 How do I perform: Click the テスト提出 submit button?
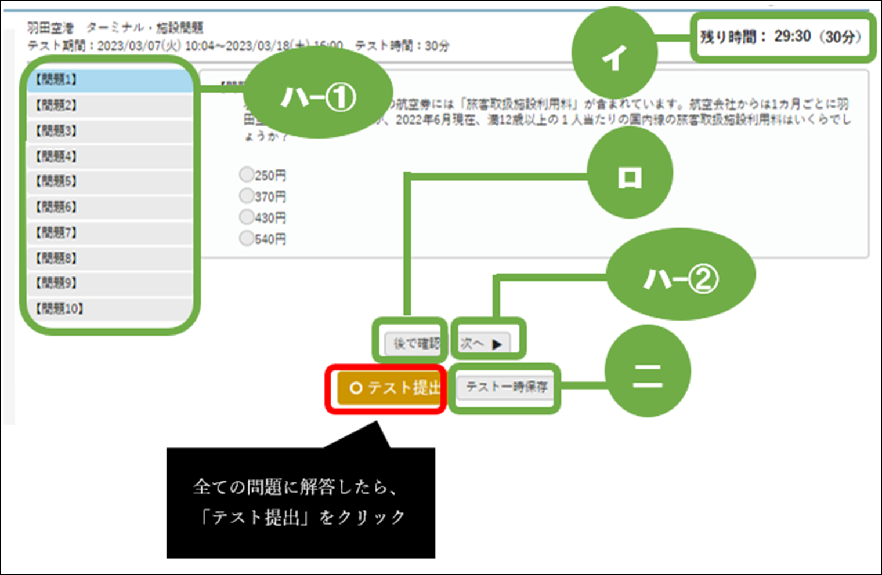point(388,388)
